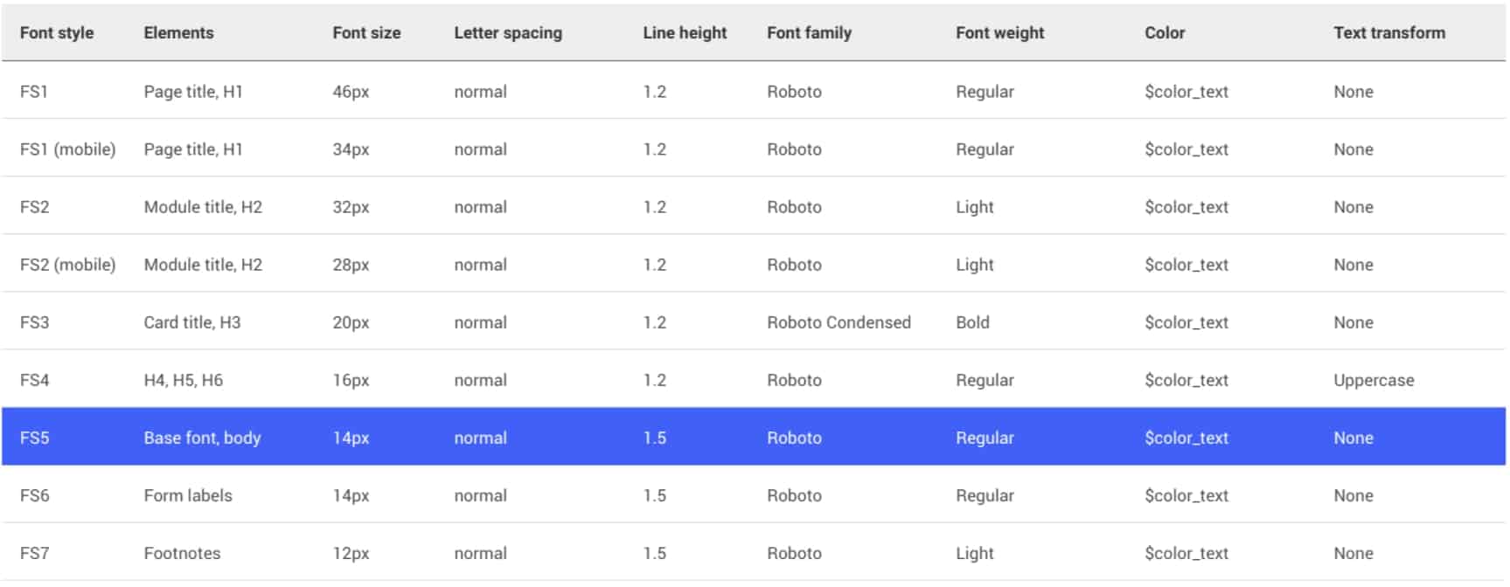Select the Uppercase text transform cell
The height and width of the screenshot is (587, 1510).
point(1374,381)
